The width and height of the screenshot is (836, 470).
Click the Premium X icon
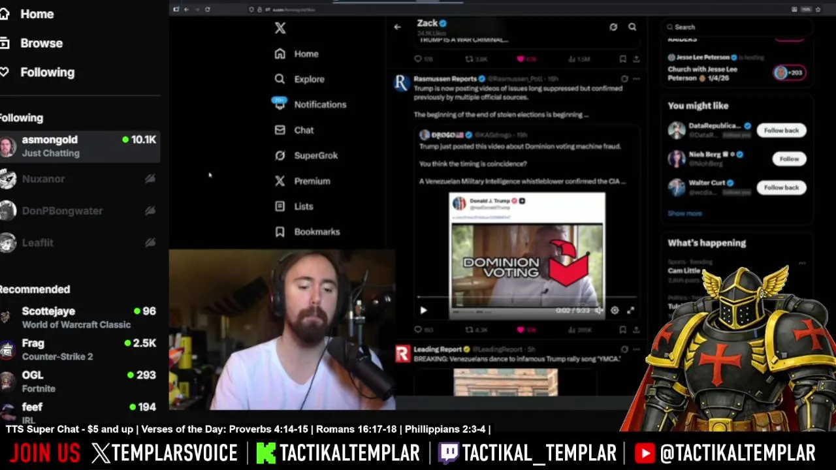pos(280,181)
